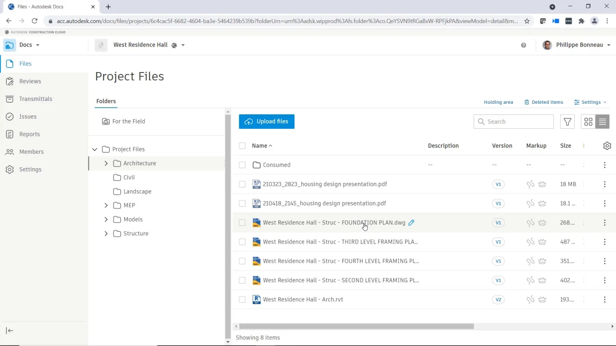Toggle the select-all checkbox in header
The width and height of the screenshot is (616, 346).
click(242, 146)
